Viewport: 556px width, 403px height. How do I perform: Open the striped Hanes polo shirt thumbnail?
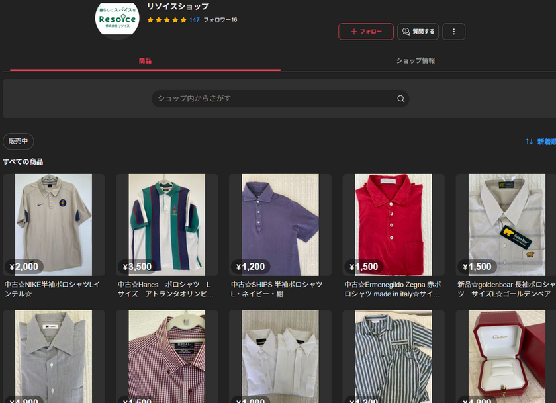167,225
